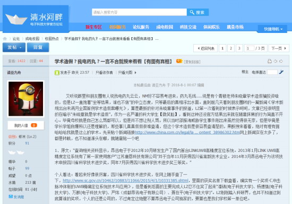
Task: Click the 回复 button
Action: click(38, 47)
